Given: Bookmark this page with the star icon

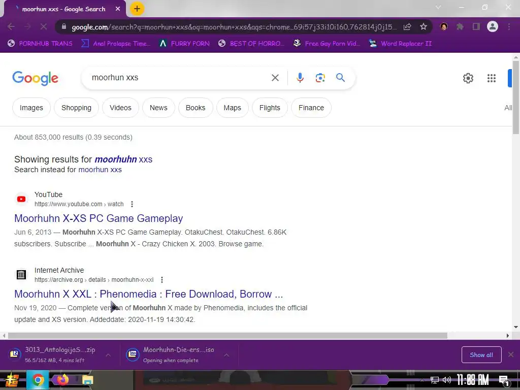Looking at the screenshot, I should 423,27.
